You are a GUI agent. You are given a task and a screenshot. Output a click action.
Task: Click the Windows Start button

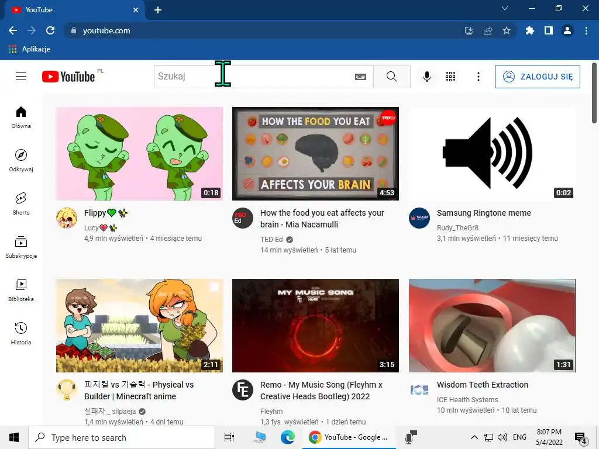pos(14,437)
